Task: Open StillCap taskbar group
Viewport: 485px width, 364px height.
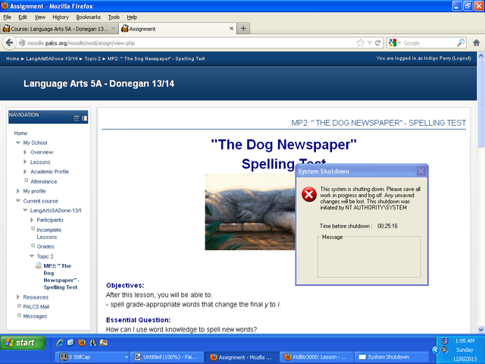Action: [93, 357]
